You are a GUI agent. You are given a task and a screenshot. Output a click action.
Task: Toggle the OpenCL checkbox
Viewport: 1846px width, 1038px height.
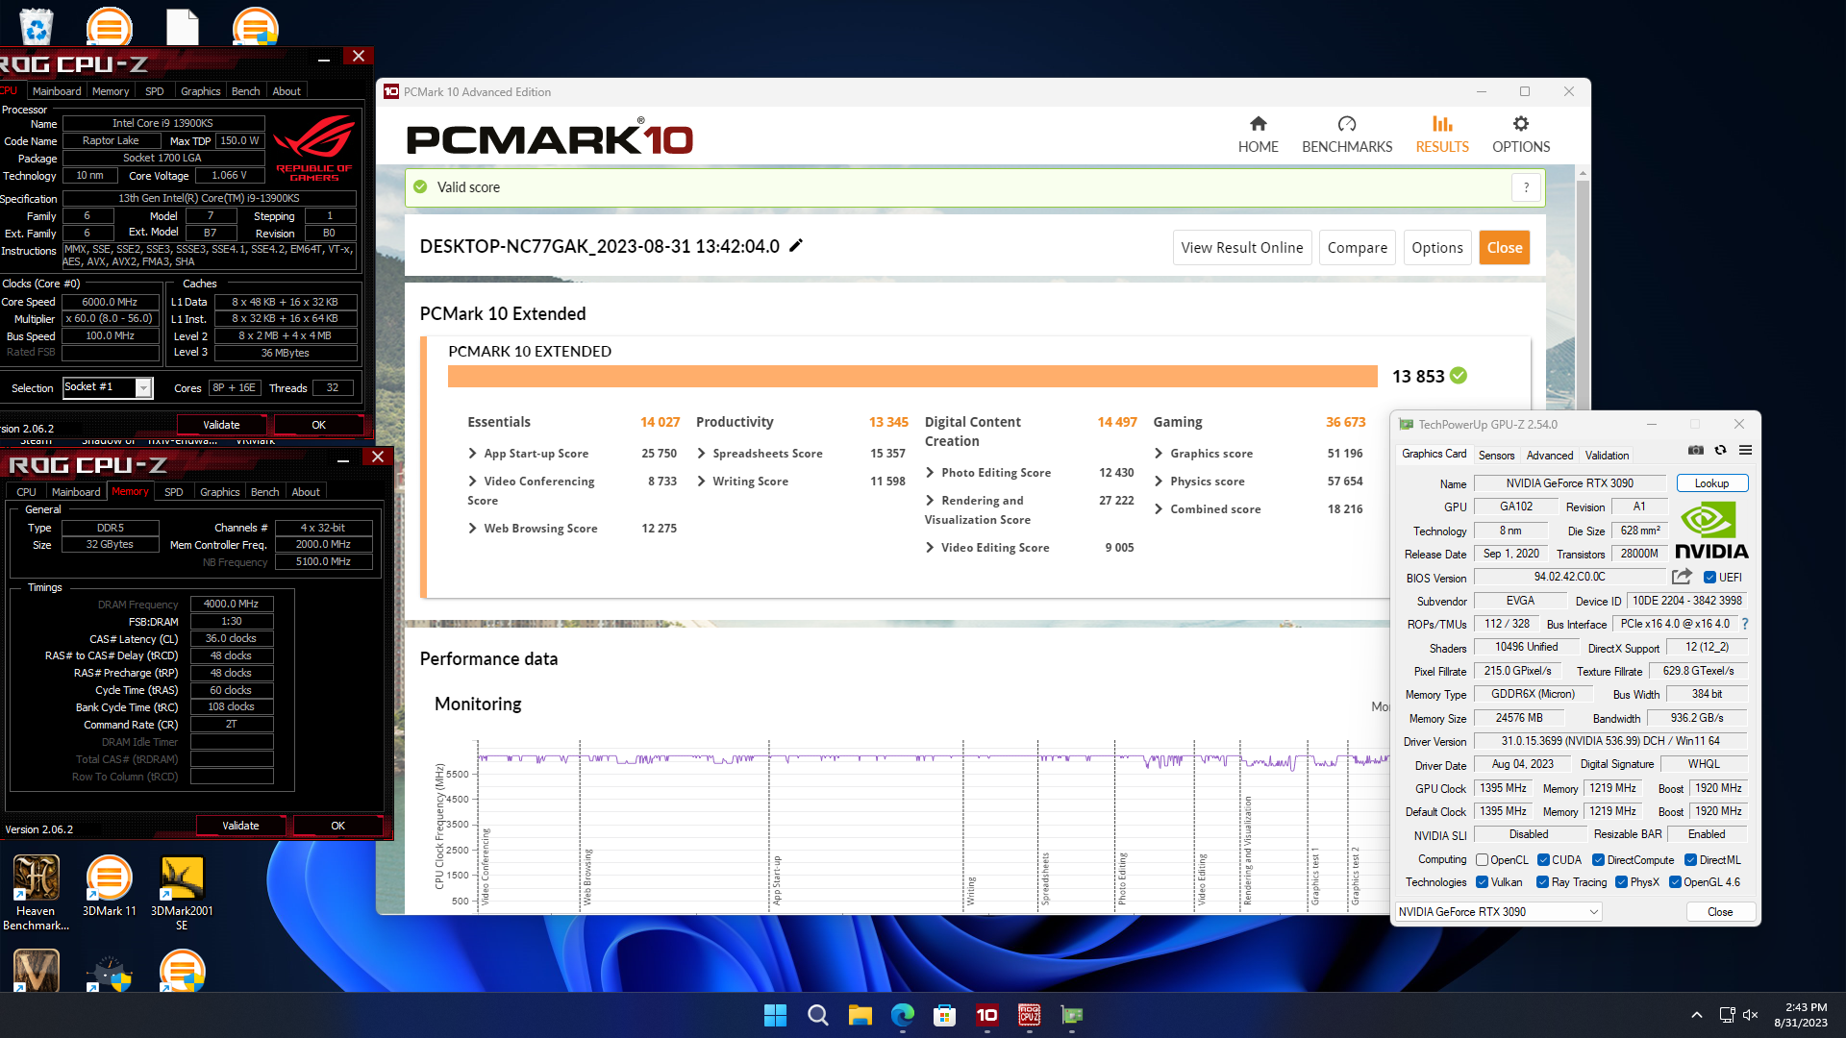[x=1482, y=860]
